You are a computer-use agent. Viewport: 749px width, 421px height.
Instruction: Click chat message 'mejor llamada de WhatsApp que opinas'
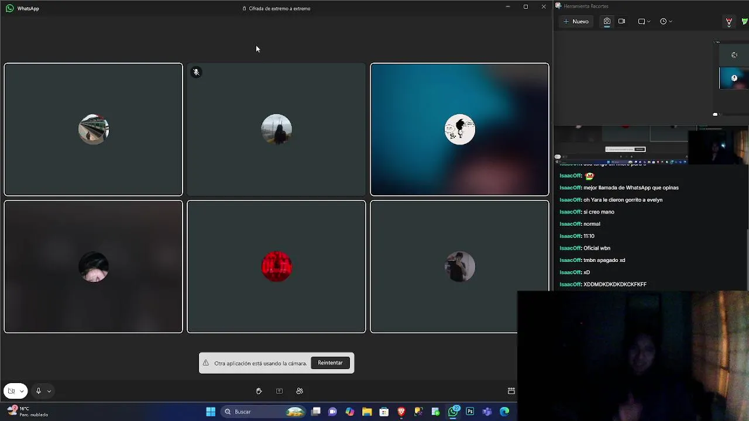point(631,188)
